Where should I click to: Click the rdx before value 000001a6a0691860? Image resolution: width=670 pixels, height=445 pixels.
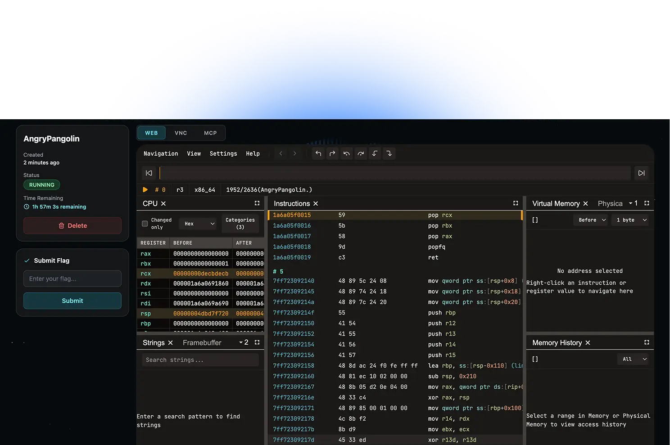coord(201,283)
